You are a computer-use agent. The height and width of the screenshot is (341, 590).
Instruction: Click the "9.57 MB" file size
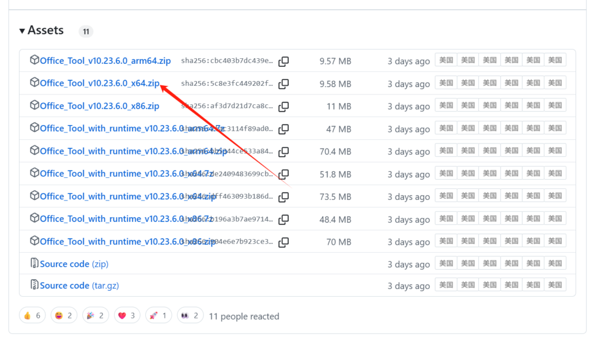335,62
